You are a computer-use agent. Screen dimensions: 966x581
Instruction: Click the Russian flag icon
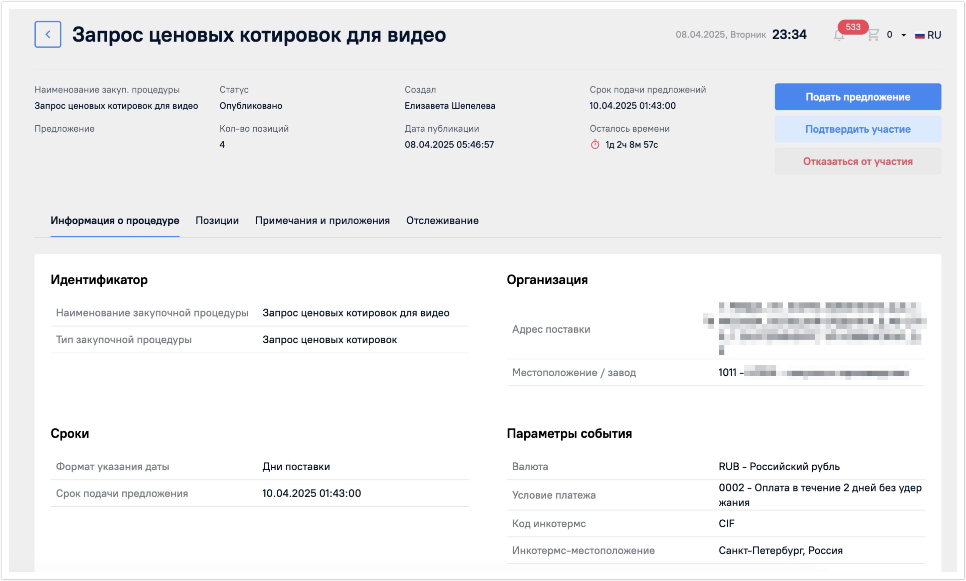tap(919, 35)
